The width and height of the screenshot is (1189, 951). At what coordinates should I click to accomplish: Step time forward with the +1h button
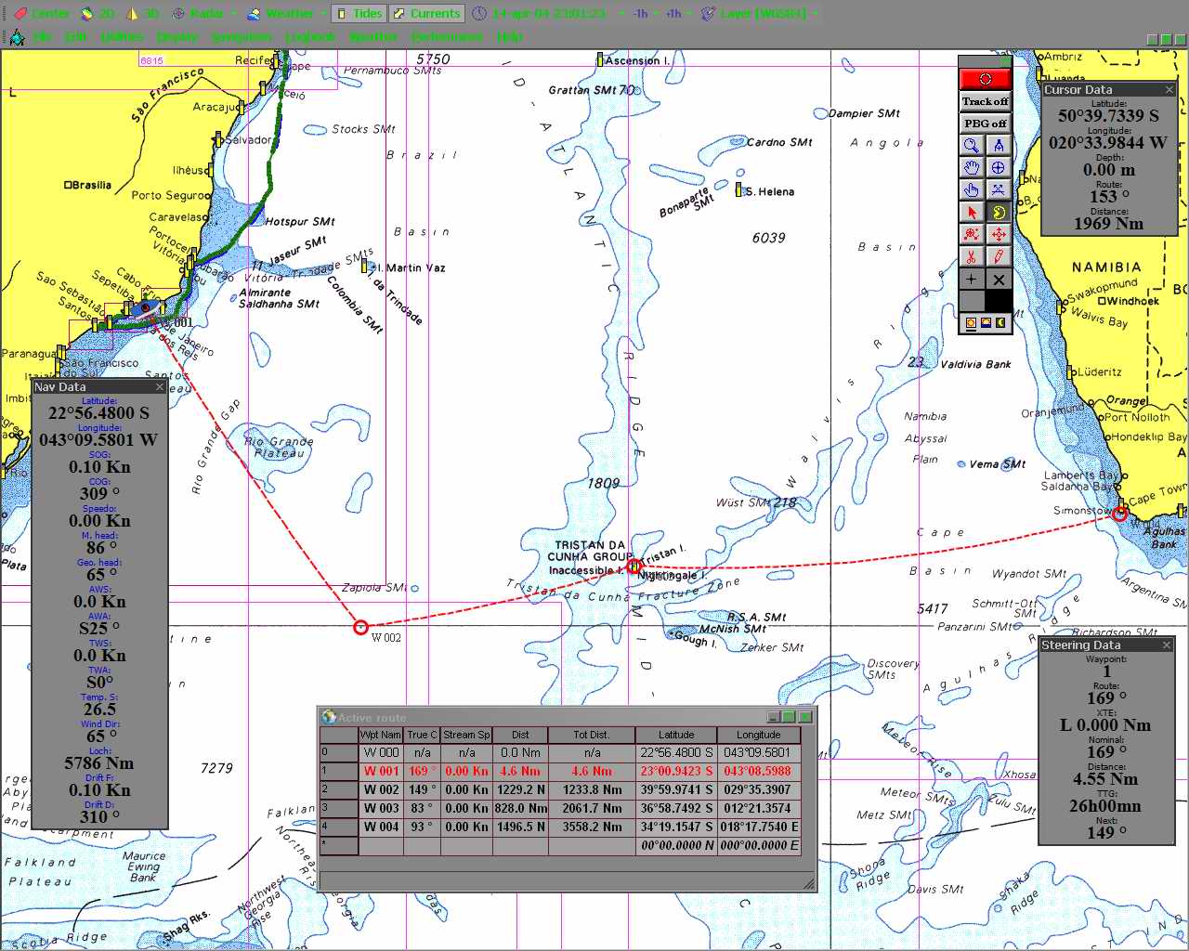[673, 13]
